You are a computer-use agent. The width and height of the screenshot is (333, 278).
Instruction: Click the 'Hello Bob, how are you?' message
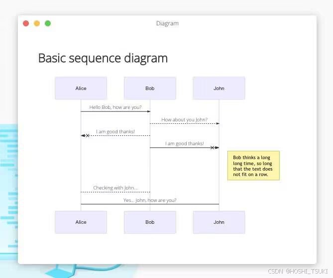115,107
